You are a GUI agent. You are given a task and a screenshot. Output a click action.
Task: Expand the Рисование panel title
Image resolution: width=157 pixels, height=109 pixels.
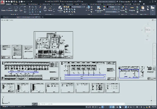click(14, 14)
